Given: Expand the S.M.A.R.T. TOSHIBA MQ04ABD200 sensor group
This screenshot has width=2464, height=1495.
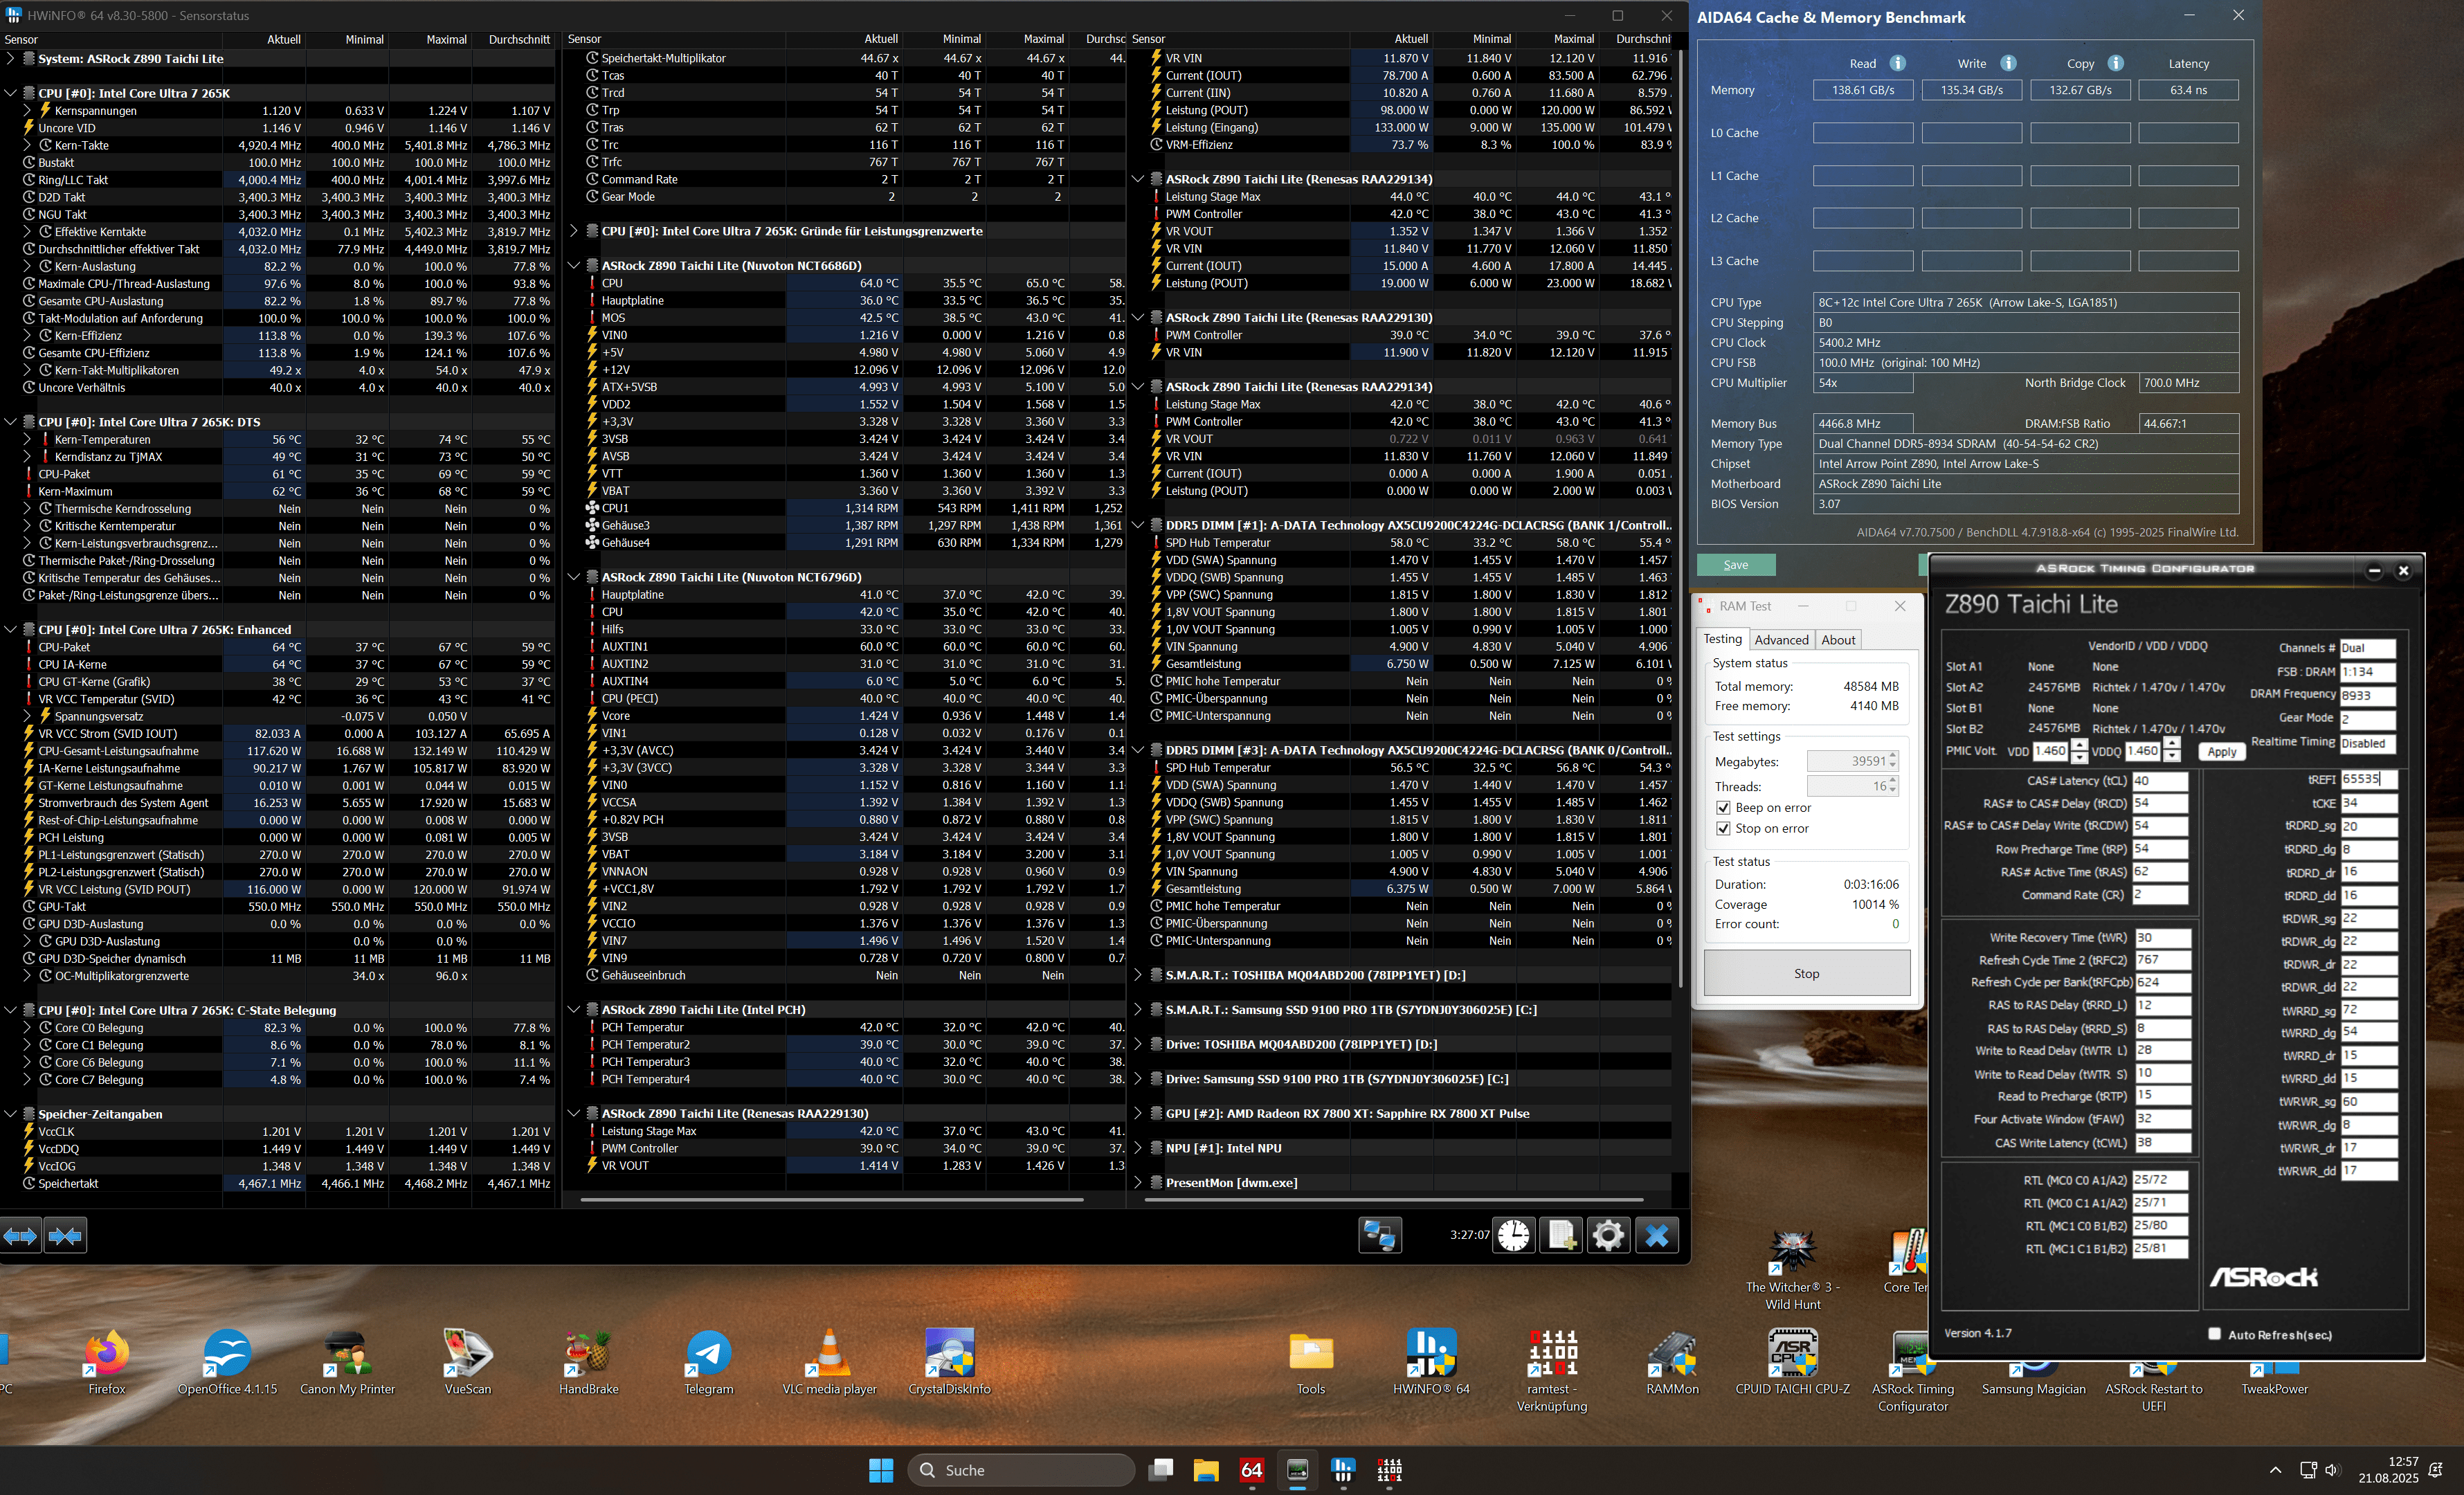Looking at the screenshot, I should (x=1138, y=975).
